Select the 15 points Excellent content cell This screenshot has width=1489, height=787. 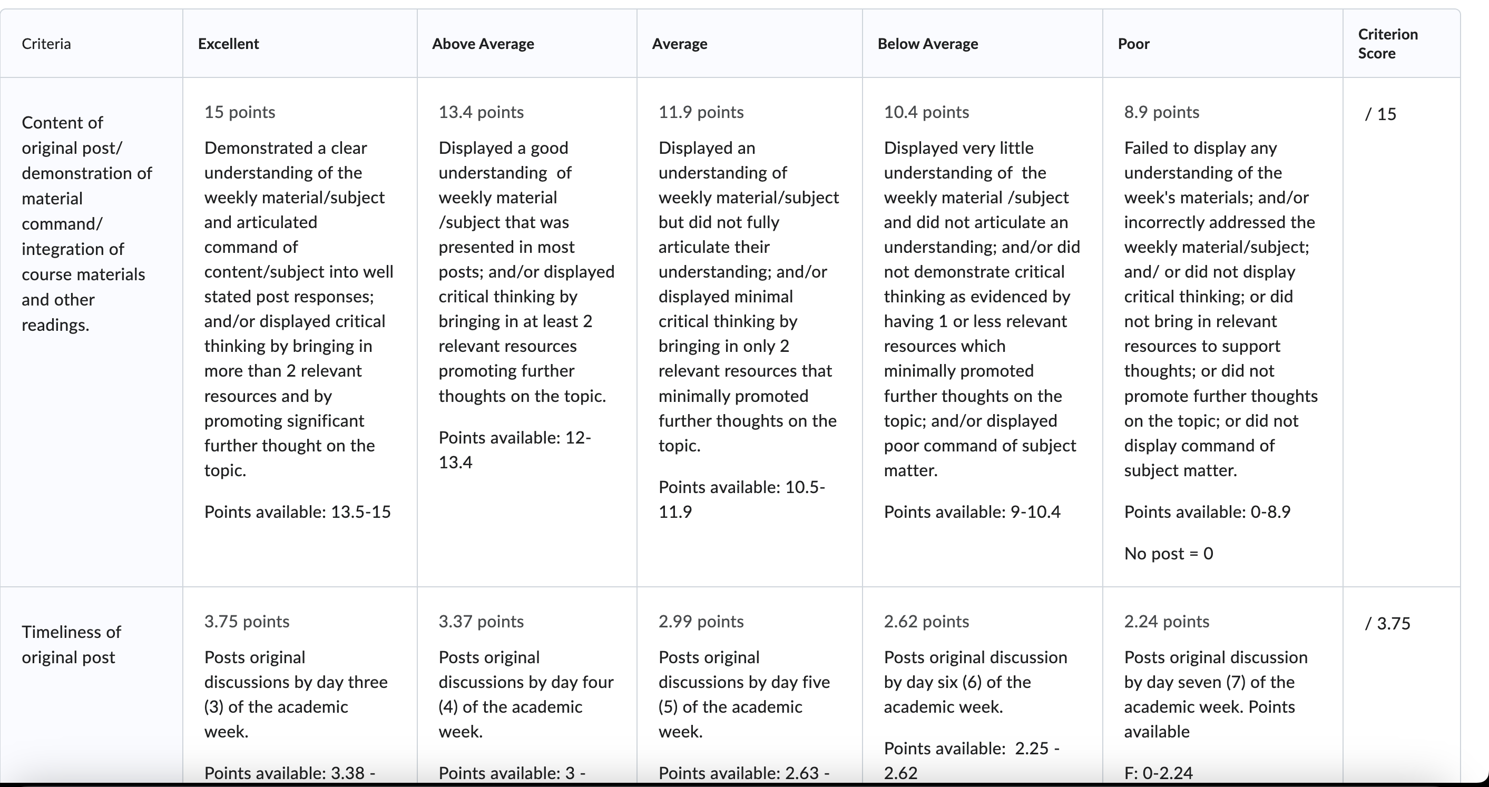[x=300, y=332]
